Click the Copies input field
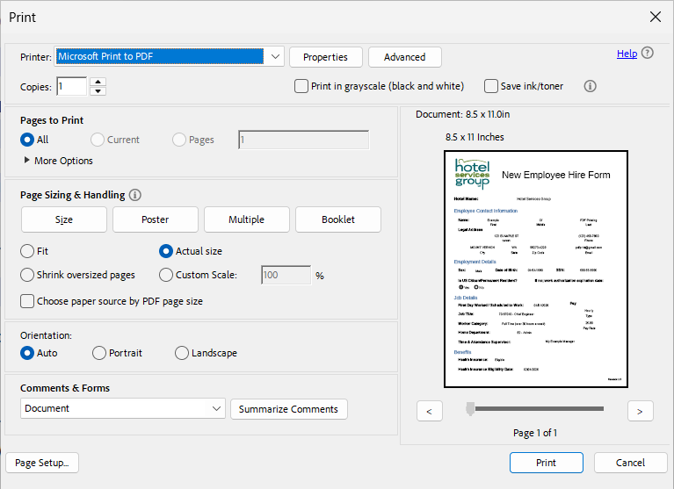This screenshot has width=674, height=489. 72,86
